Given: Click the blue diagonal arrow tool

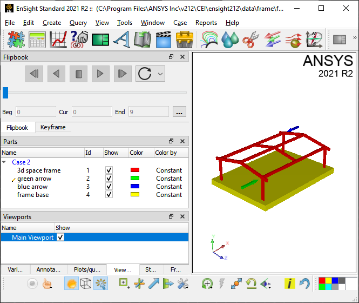Looking at the screenshot, I should coord(154,284).
